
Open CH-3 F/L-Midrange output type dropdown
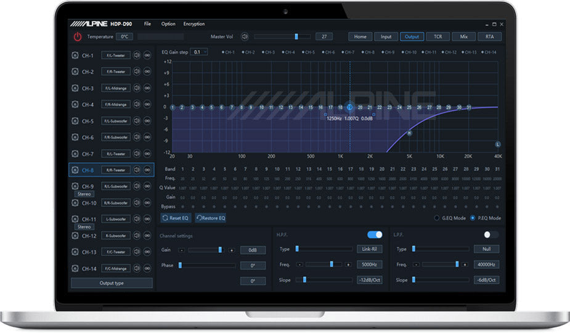click(116, 88)
